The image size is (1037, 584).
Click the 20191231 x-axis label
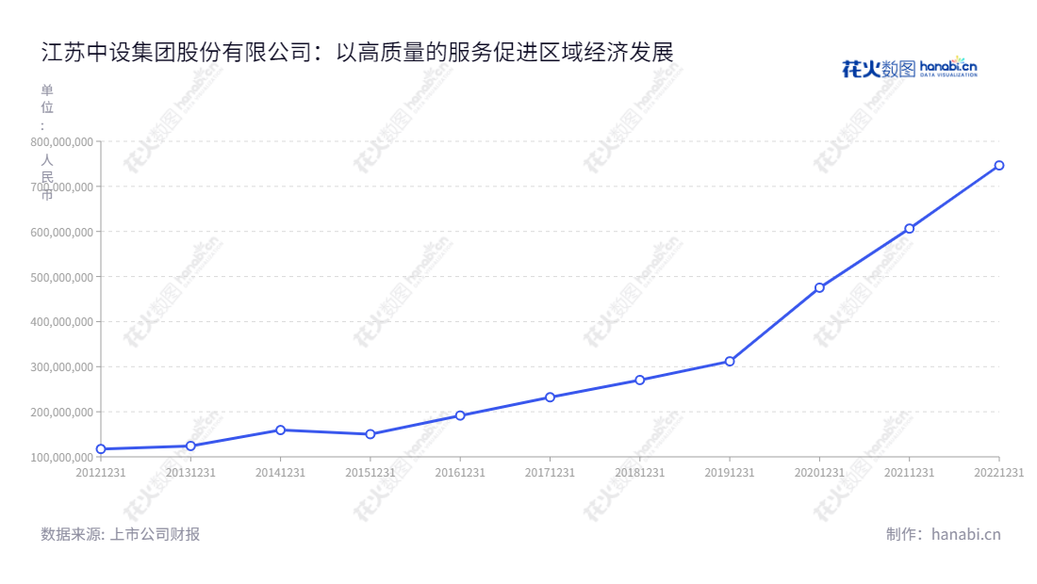click(x=730, y=472)
